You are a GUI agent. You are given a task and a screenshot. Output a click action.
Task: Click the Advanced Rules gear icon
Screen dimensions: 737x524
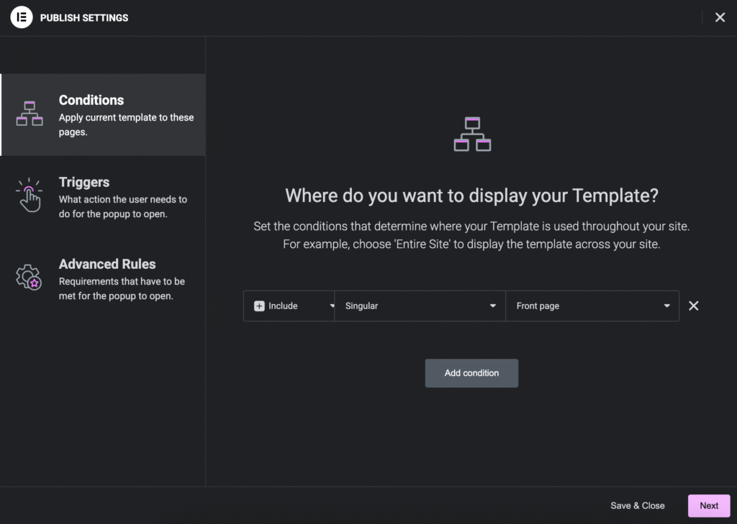(x=29, y=277)
